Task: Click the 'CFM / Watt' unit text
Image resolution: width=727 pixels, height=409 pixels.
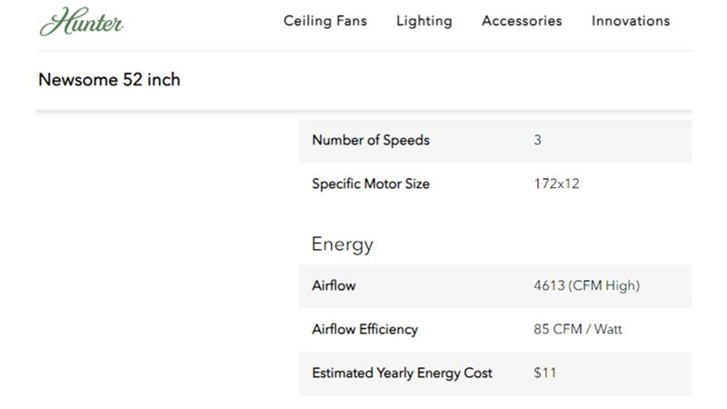Action: point(588,329)
